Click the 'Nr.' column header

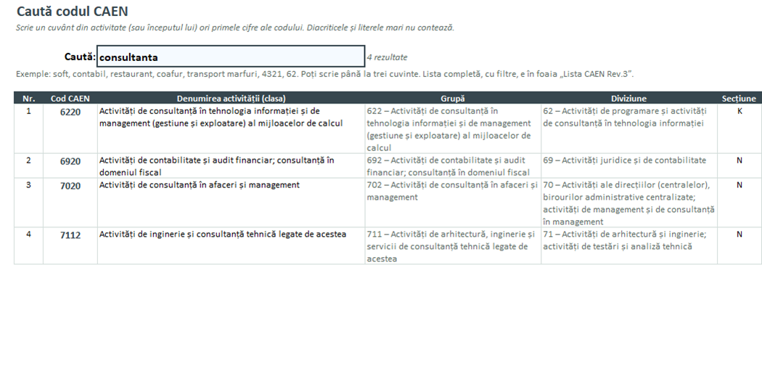point(29,98)
